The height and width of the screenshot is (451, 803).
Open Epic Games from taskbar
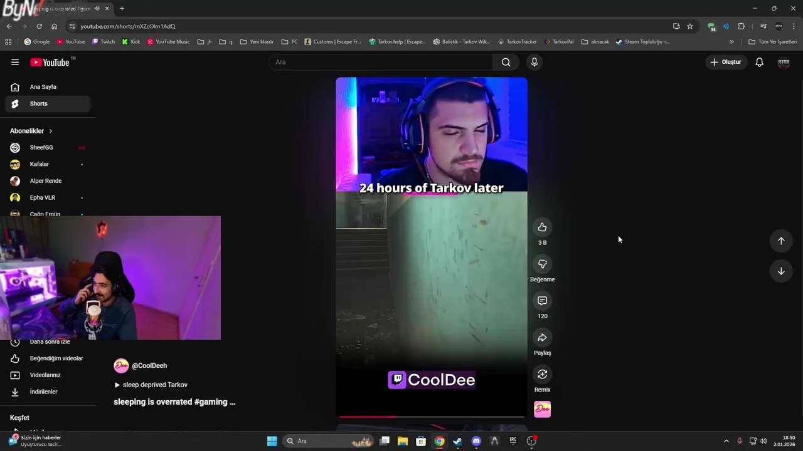[513, 441]
